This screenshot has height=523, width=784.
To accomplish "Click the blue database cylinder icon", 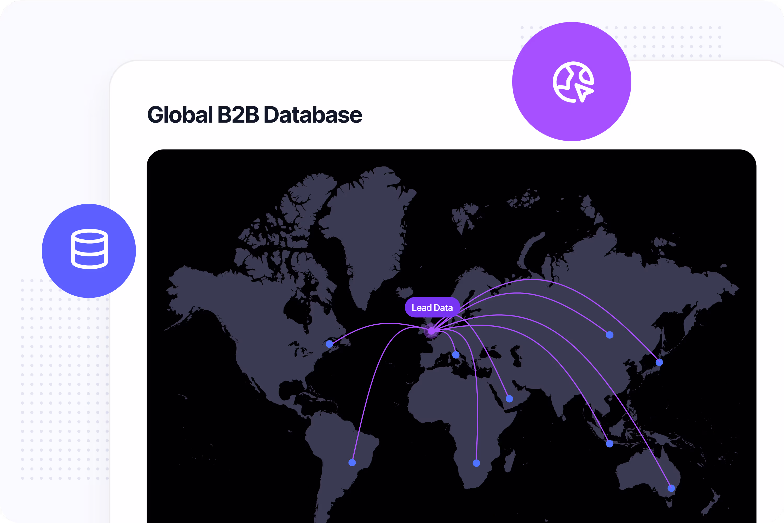I will [89, 251].
